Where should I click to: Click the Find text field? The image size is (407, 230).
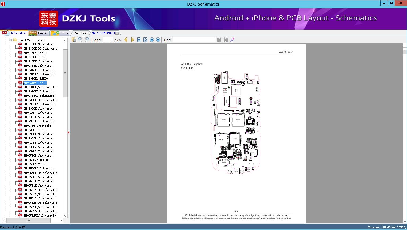tap(194, 40)
